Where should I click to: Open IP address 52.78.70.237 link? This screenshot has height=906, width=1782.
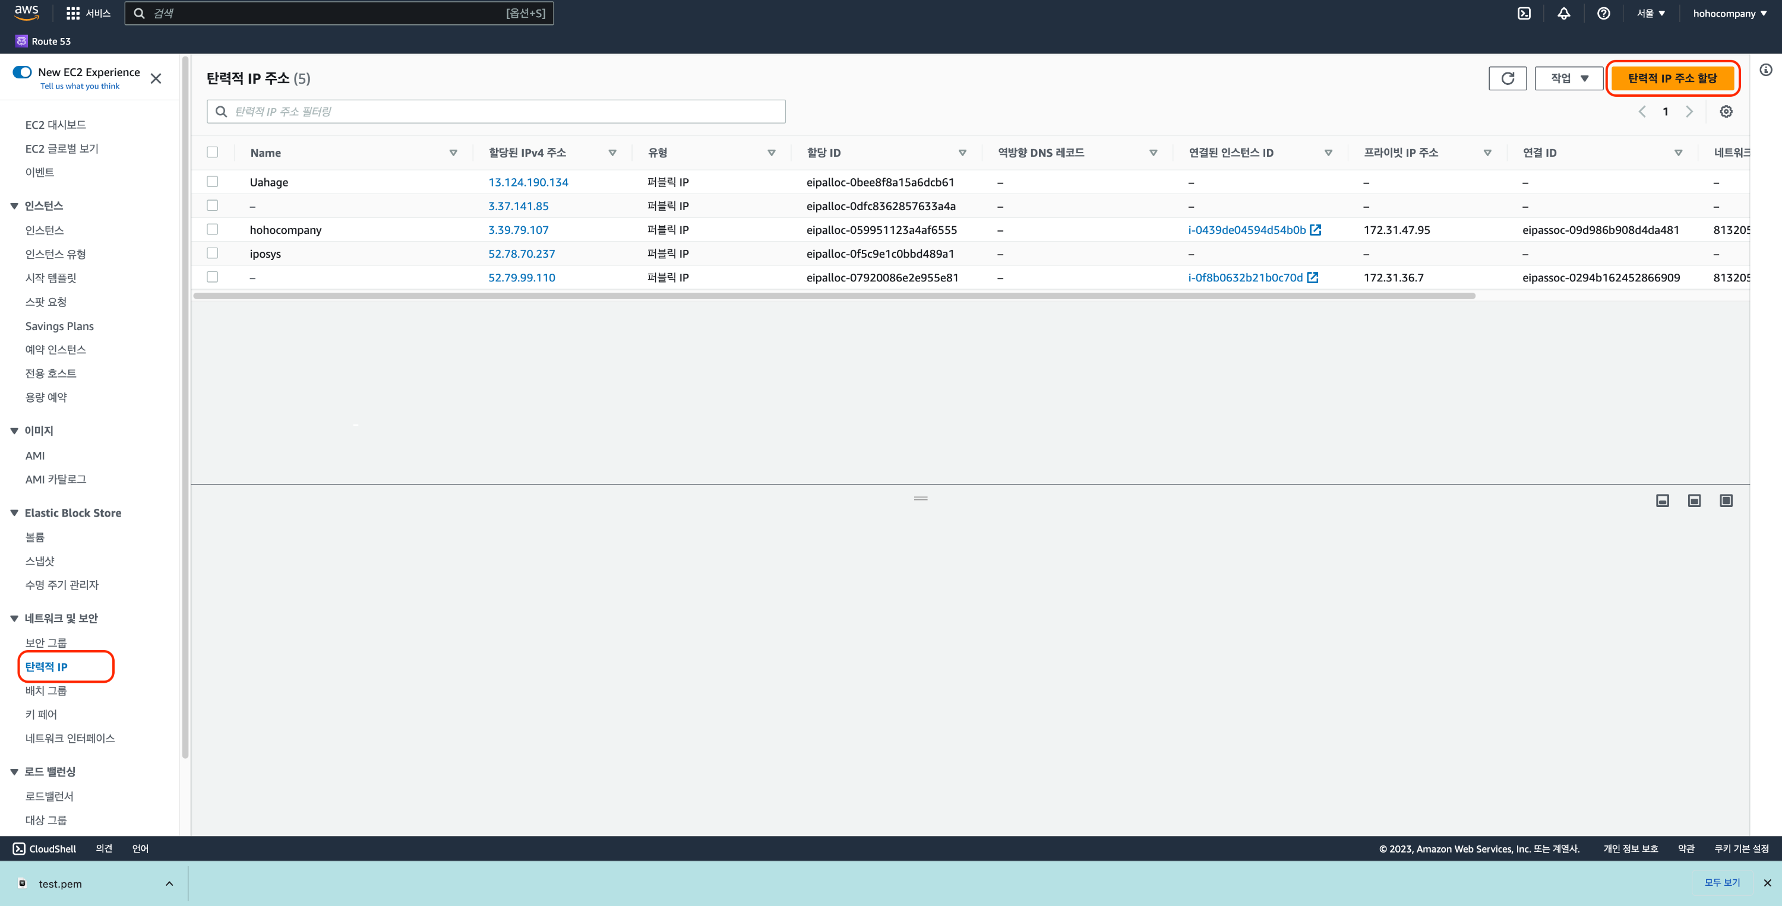pos(521,254)
